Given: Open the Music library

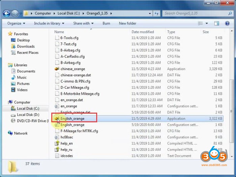Looking at the screenshot, I should point(22,77).
